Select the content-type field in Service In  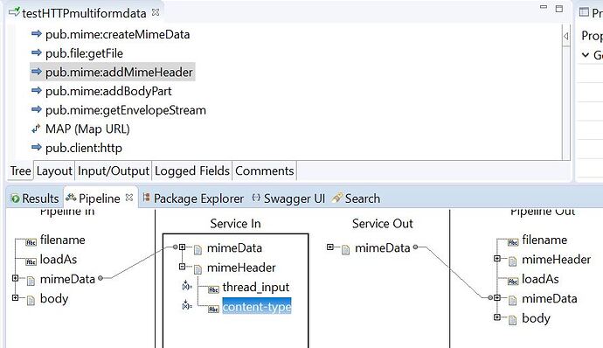pos(257,307)
